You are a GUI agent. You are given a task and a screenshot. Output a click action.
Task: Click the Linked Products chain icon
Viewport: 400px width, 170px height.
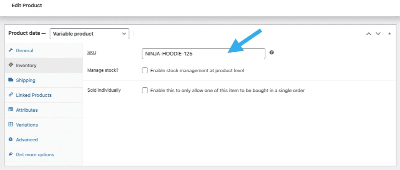pos(11,95)
